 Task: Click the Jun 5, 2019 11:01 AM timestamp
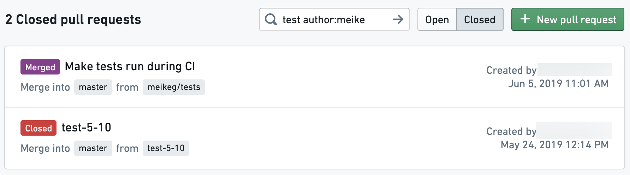tap(558, 84)
